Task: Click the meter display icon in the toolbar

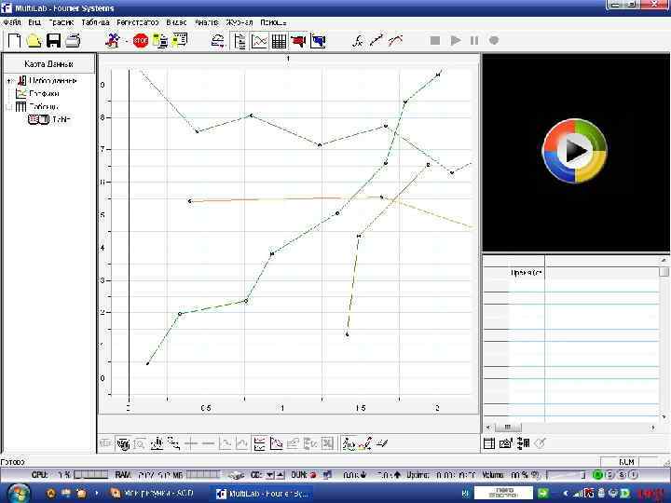Action: (x=218, y=41)
